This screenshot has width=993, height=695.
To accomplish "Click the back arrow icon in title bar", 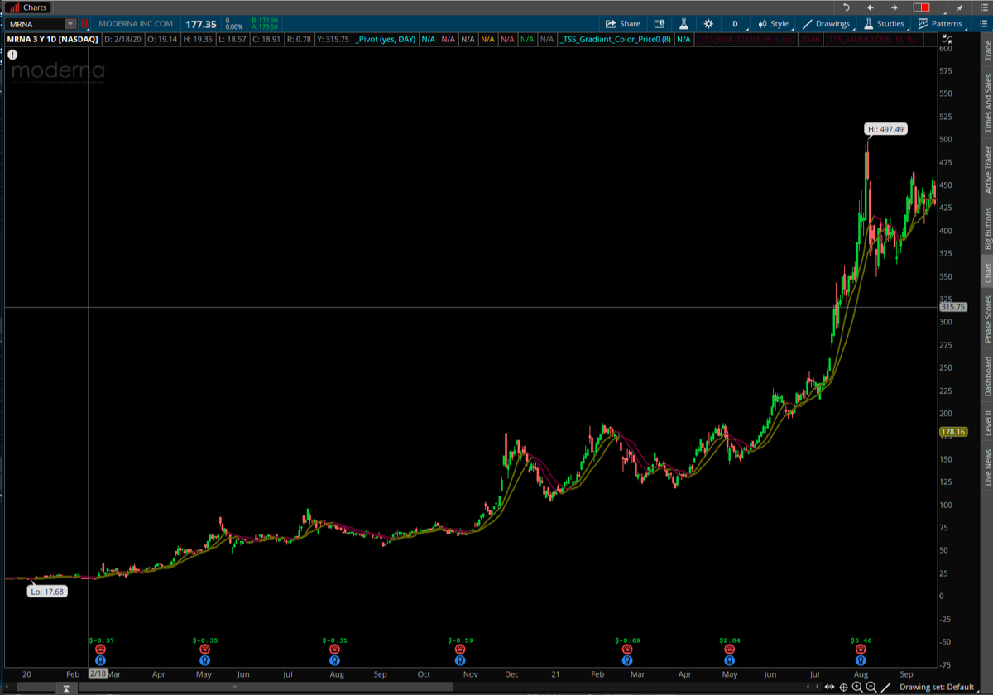I will (x=870, y=7).
